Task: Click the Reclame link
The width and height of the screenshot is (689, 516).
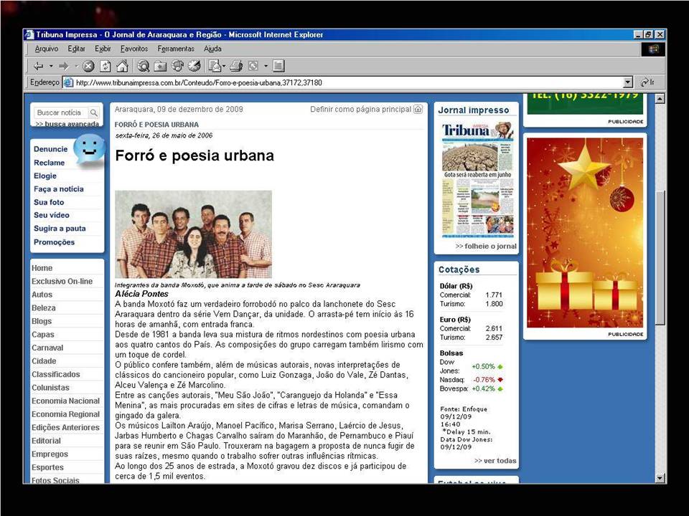Action: (50, 163)
